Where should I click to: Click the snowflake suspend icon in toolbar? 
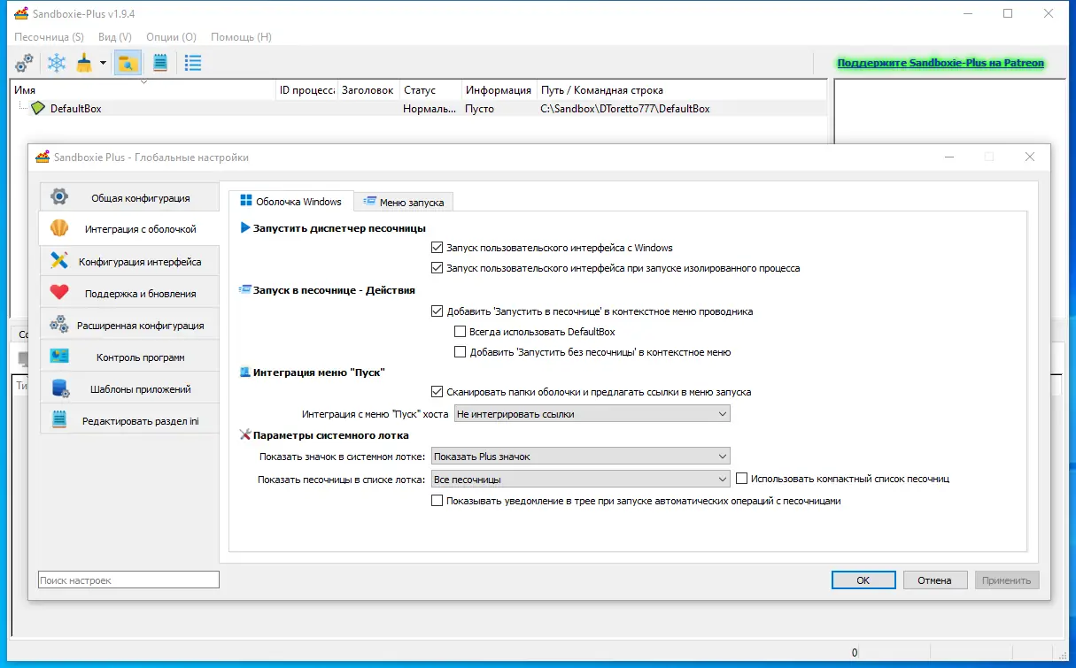pos(57,63)
